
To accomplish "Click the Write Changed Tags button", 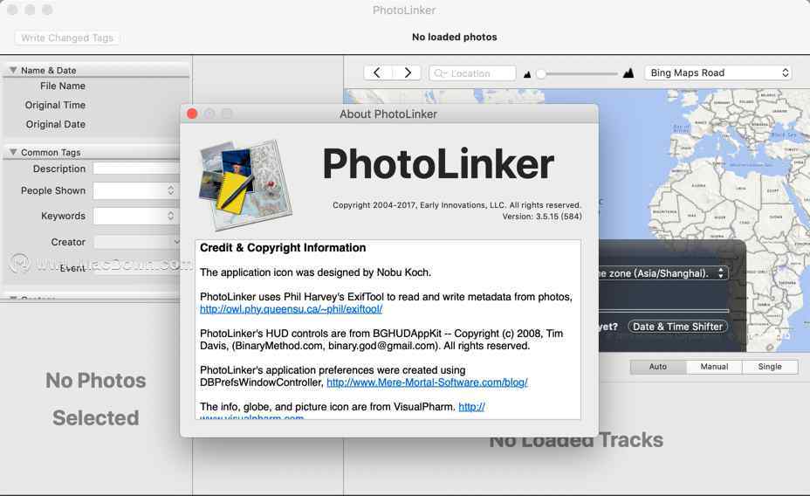I will (x=67, y=38).
